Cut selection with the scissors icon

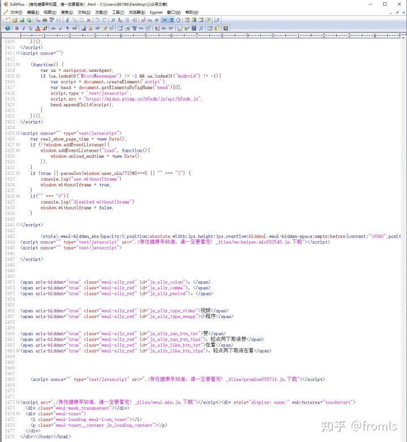67,20
